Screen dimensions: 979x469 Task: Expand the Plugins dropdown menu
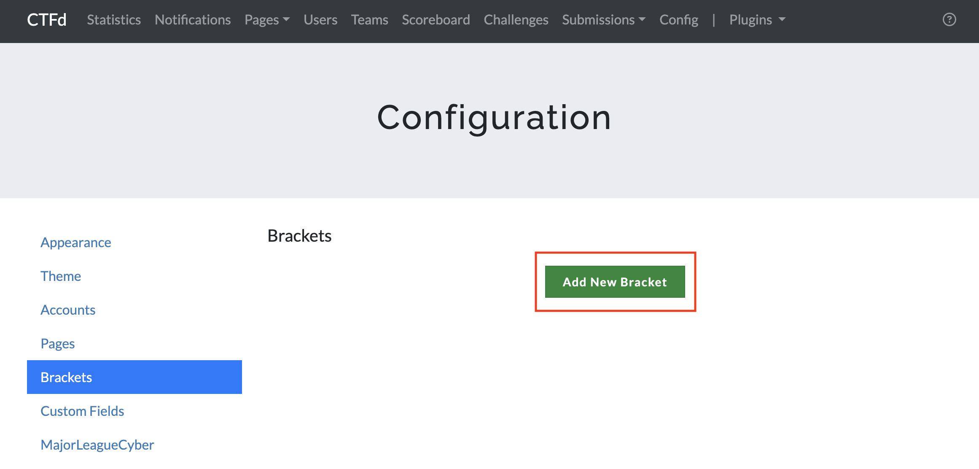(x=757, y=20)
